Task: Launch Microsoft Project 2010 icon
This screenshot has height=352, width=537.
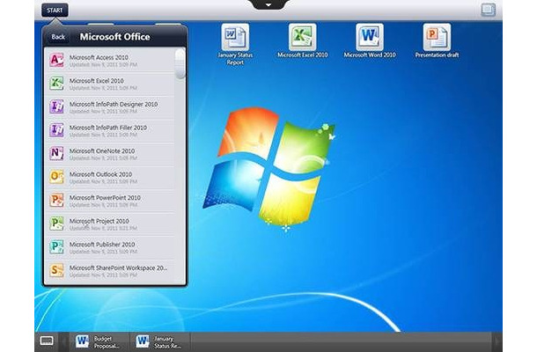Action: pyautogui.click(x=56, y=224)
